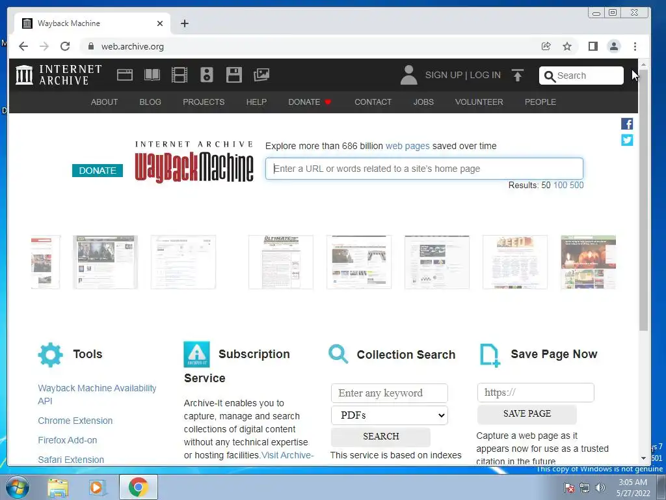Open Wayback Machine Availability API link
666x500 pixels.
point(98,395)
